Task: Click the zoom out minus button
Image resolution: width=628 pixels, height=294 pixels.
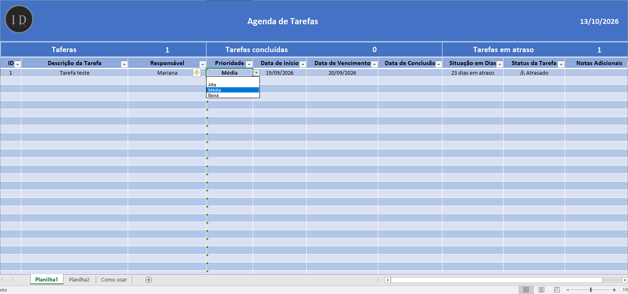Action: [567, 290]
